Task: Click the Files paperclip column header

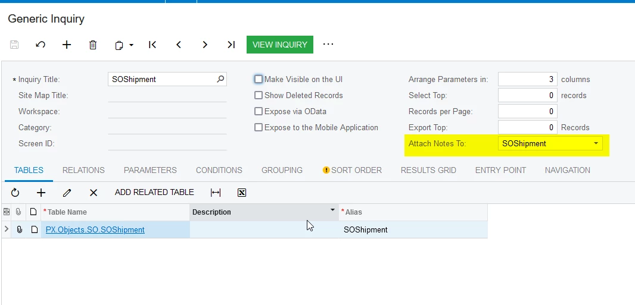Action: 18,212
